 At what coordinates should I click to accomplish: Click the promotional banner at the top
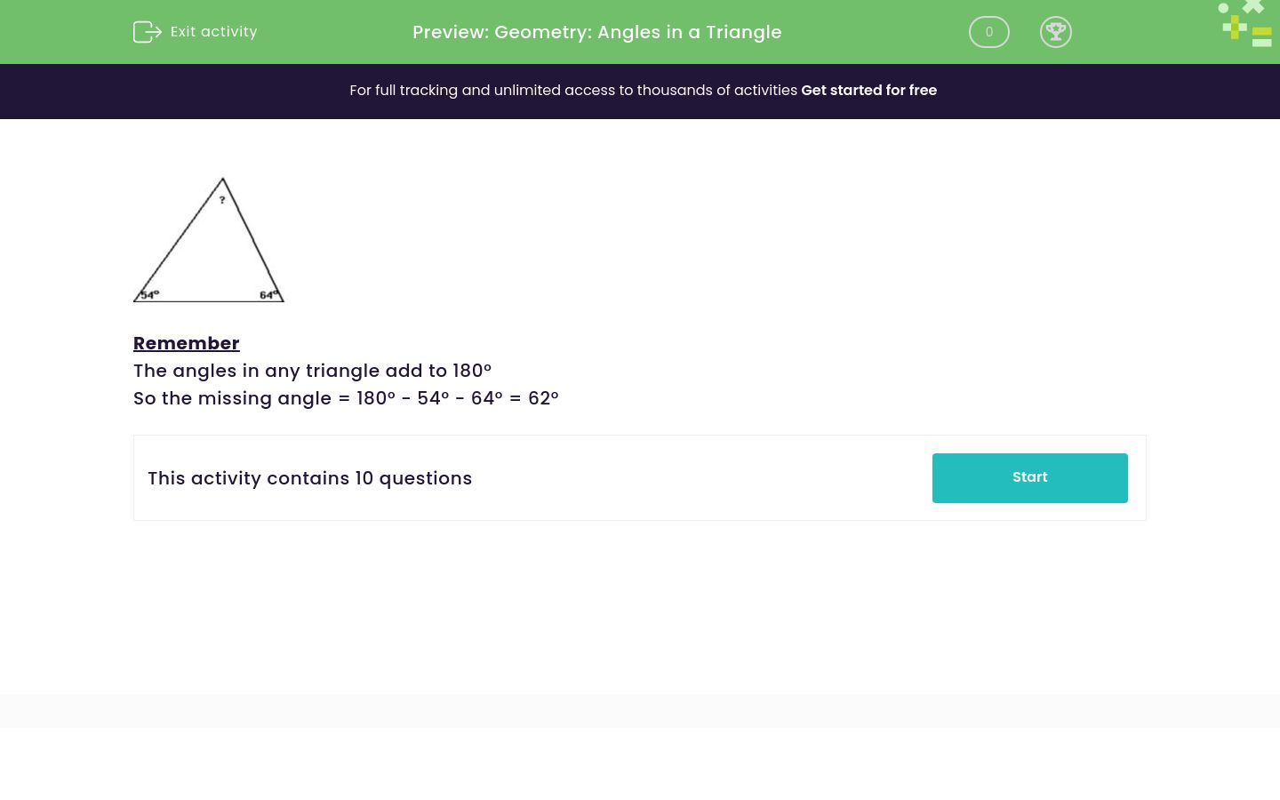tap(640, 91)
